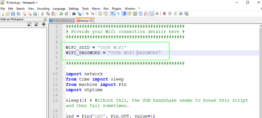Screen dimensions: 262x118
Task: Click the Zoom In magnifier icon
Action: coord(87,14)
